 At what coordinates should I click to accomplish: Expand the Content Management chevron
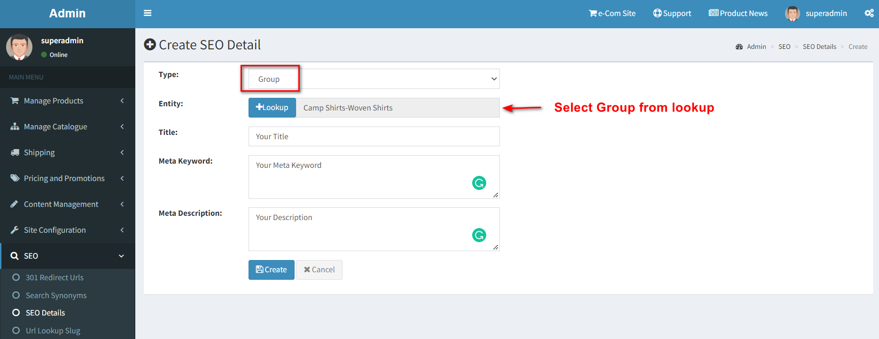coord(122,204)
